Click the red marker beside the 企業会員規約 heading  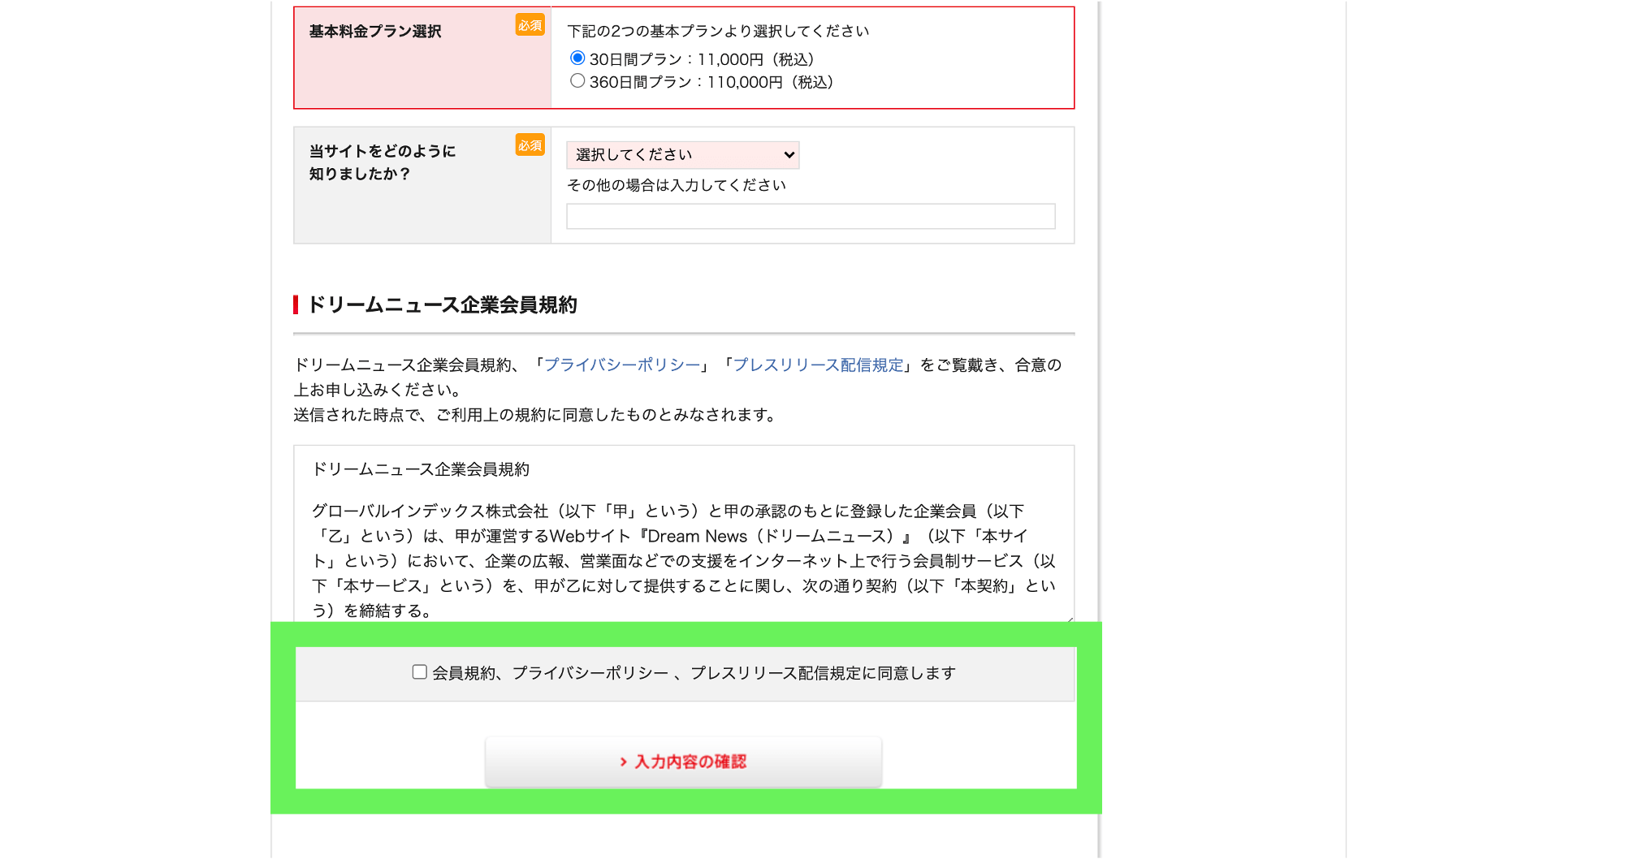[x=296, y=305]
